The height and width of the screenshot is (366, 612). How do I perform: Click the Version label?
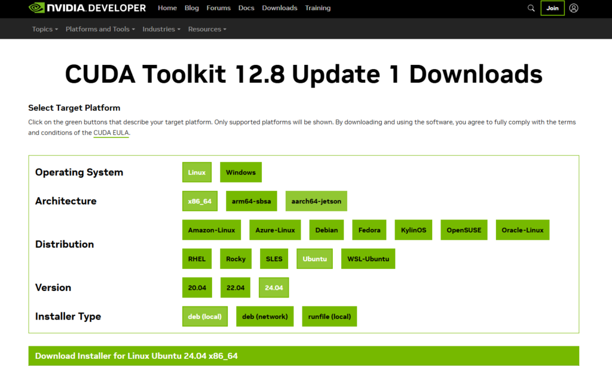[53, 287]
